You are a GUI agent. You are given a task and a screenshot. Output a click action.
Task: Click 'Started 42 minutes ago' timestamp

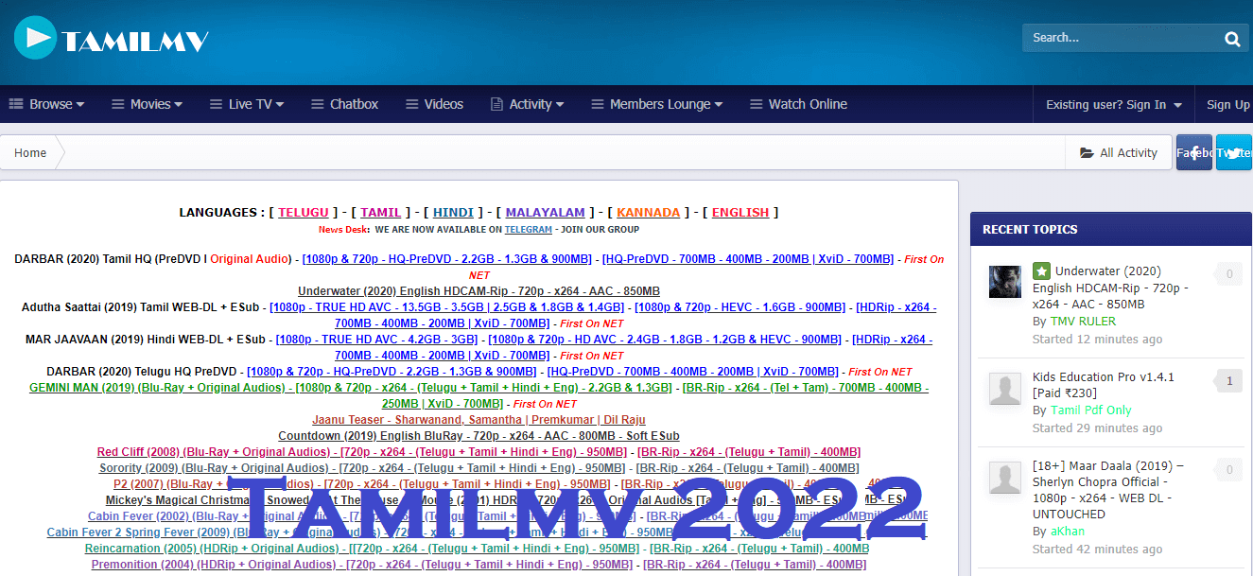click(1098, 550)
